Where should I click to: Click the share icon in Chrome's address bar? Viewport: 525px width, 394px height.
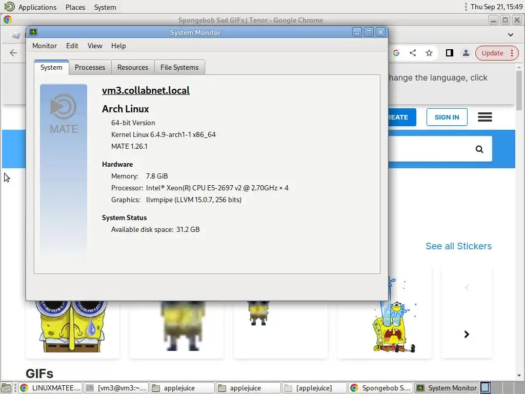413,53
